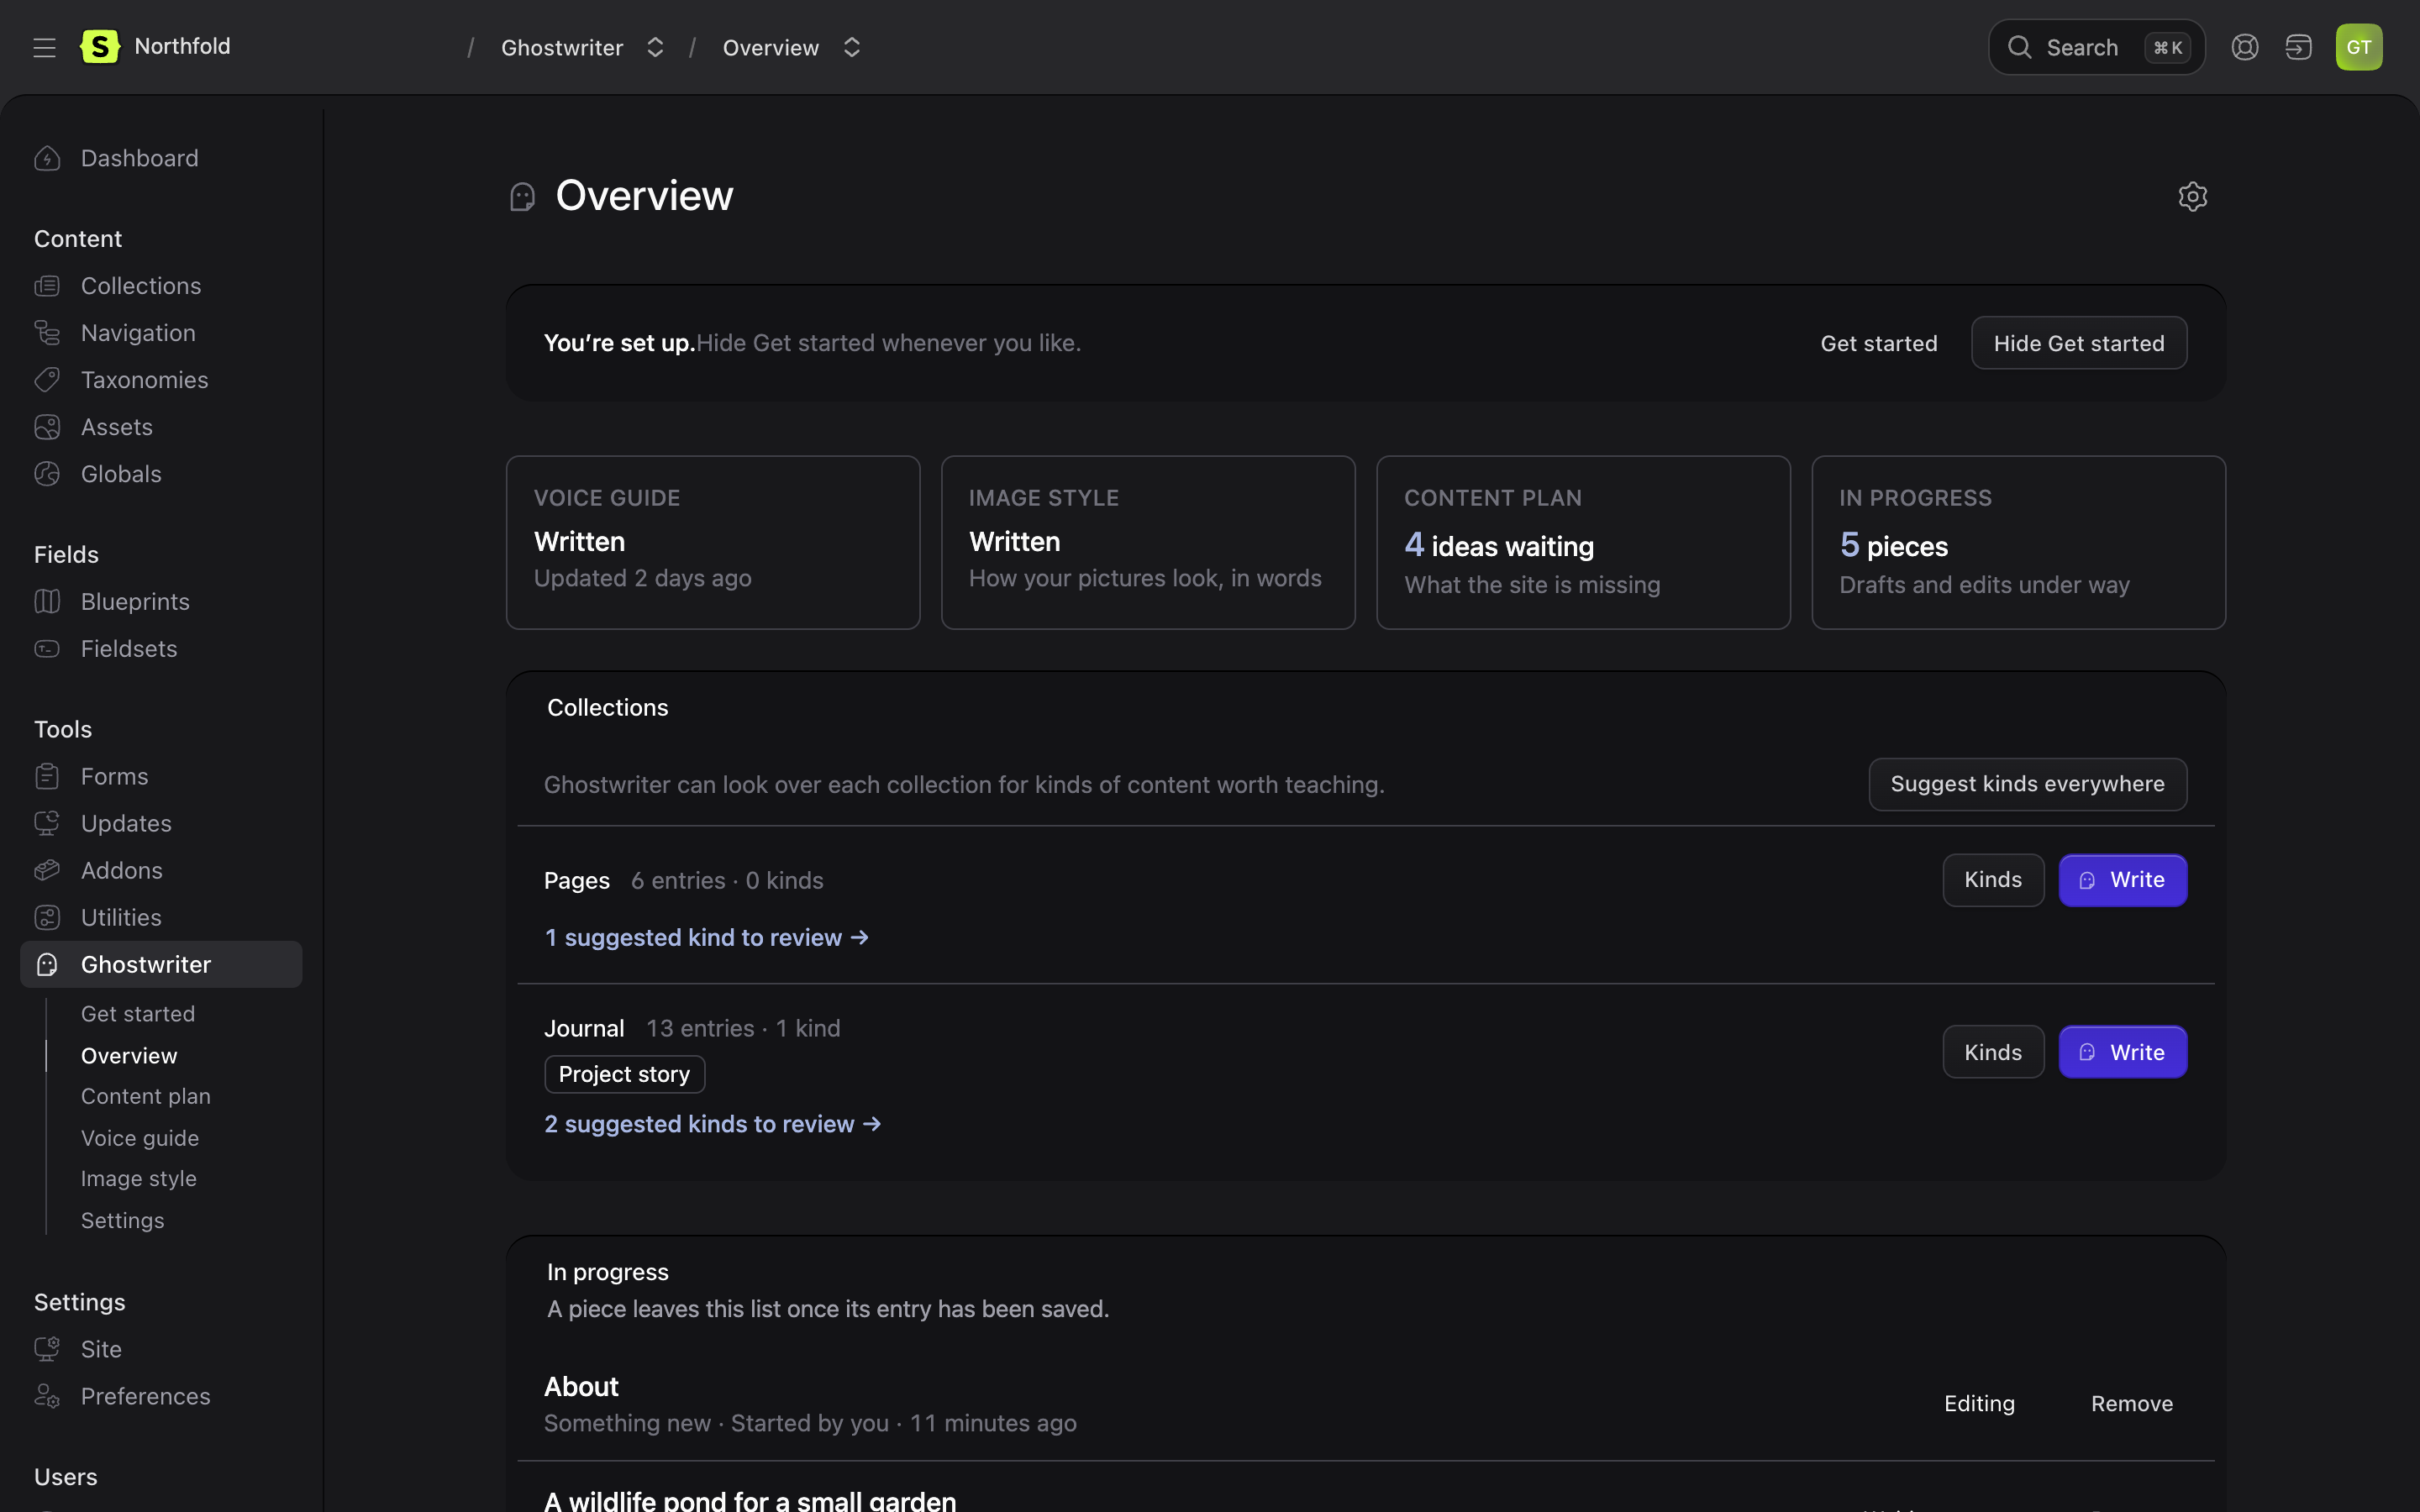Click Kinds button for Pages

[x=1992, y=880]
